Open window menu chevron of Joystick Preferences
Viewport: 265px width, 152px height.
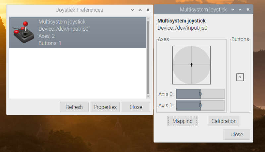(132, 10)
